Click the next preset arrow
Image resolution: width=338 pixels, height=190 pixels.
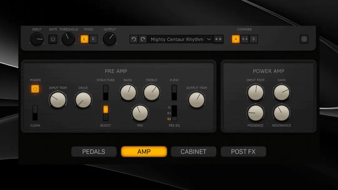pos(220,39)
